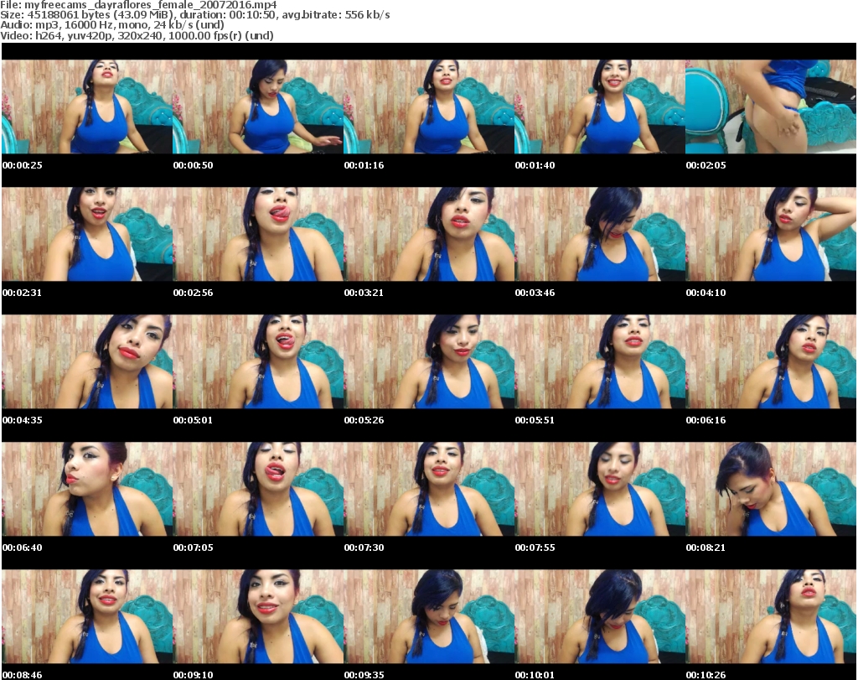Open the thumbnail timestamped 00:00:25

(x=87, y=106)
